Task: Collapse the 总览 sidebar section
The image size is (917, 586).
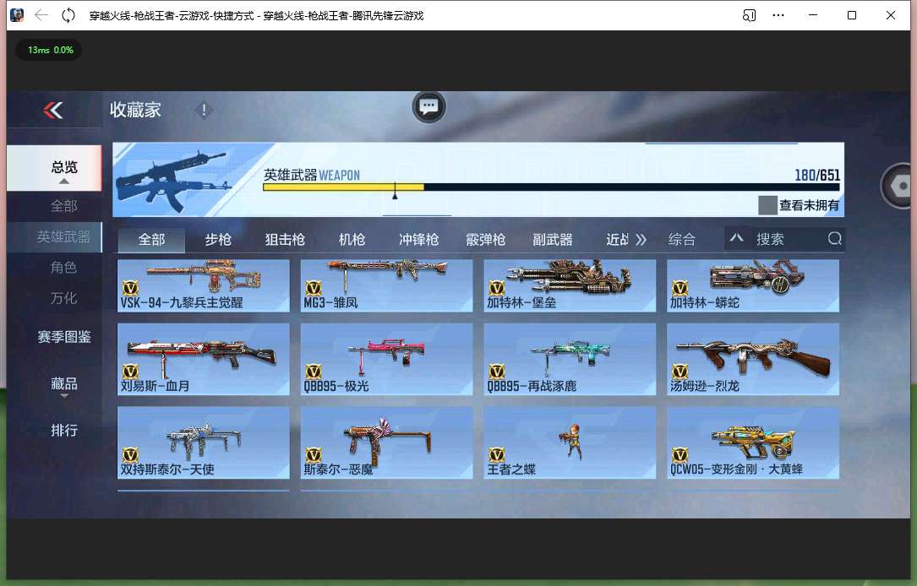Action: tap(63, 182)
